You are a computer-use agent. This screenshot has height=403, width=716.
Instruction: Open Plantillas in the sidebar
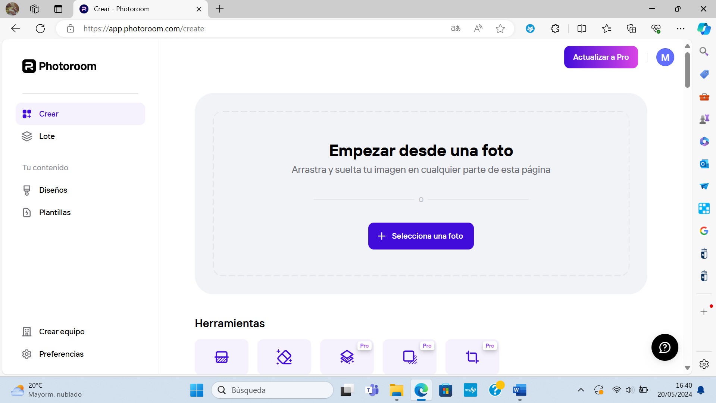[x=55, y=212]
